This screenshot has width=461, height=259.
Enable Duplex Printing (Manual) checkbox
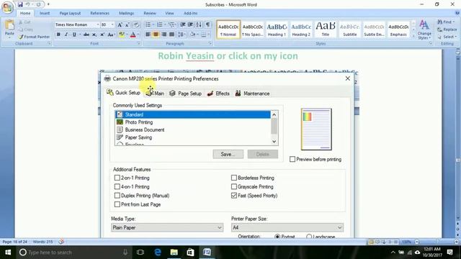[117, 195]
